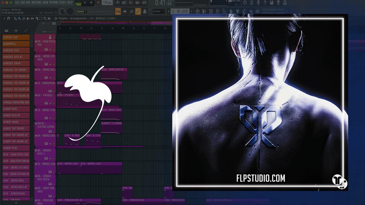Open the LD - BR..LEAD pattern selector
Image resolution: width=365 pixels, height=205 pixels.
(x=179, y=11)
